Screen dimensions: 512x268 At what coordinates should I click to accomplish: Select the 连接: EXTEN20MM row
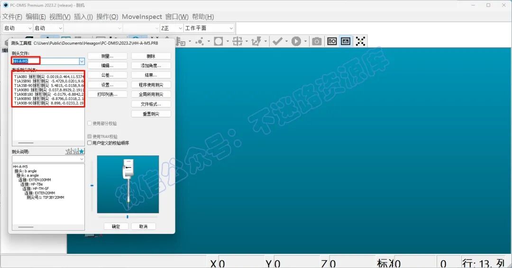(x=40, y=193)
